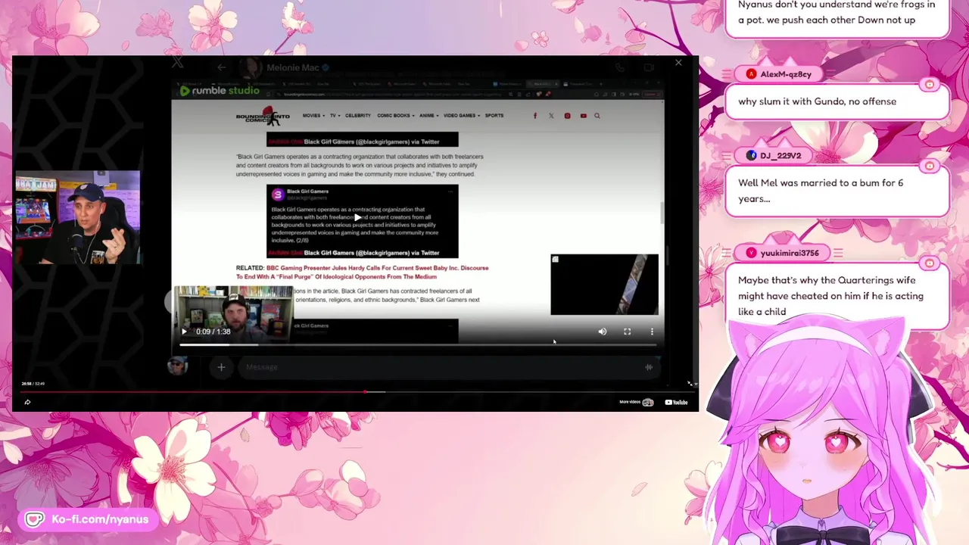The height and width of the screenshot is (545, 969).
Task: Seek along the embedded video's white progress bar
Action: 418,344
